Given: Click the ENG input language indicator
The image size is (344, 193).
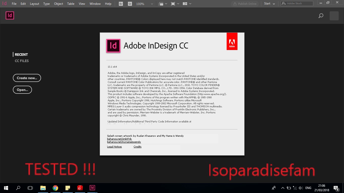Looking at the screenshot, I should coord(308,188).
